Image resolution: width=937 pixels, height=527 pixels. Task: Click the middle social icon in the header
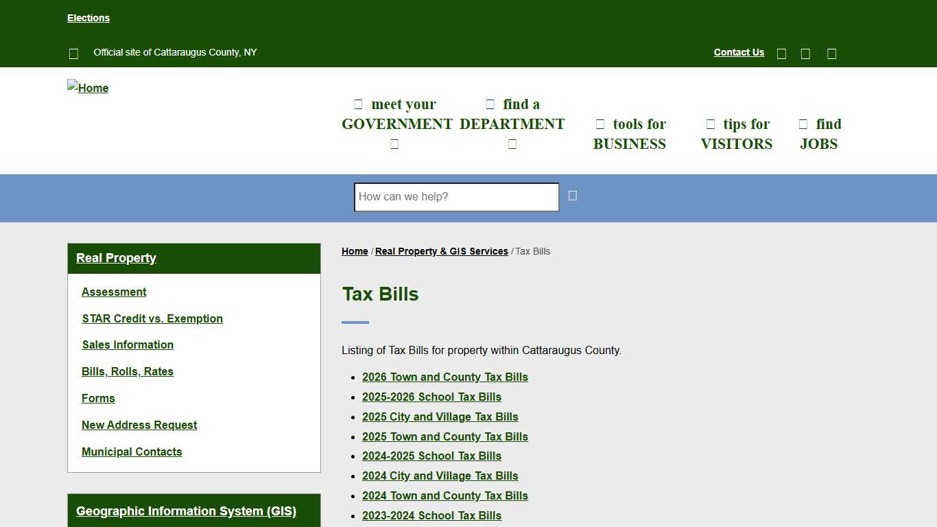805,53
